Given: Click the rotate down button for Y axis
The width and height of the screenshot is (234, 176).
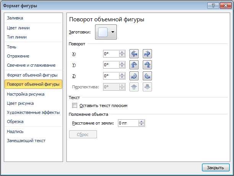Looking at the screenshot, I should (147, 65).
